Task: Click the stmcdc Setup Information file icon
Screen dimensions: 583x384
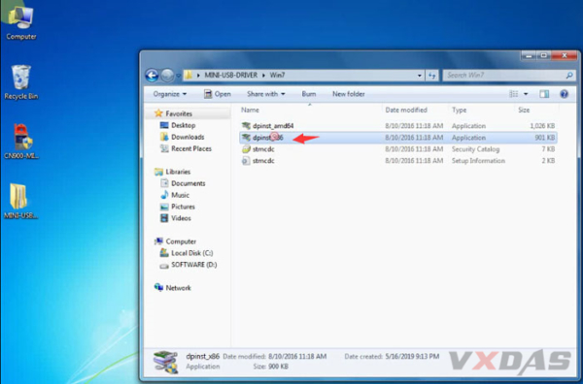Action: click(246, 161)
